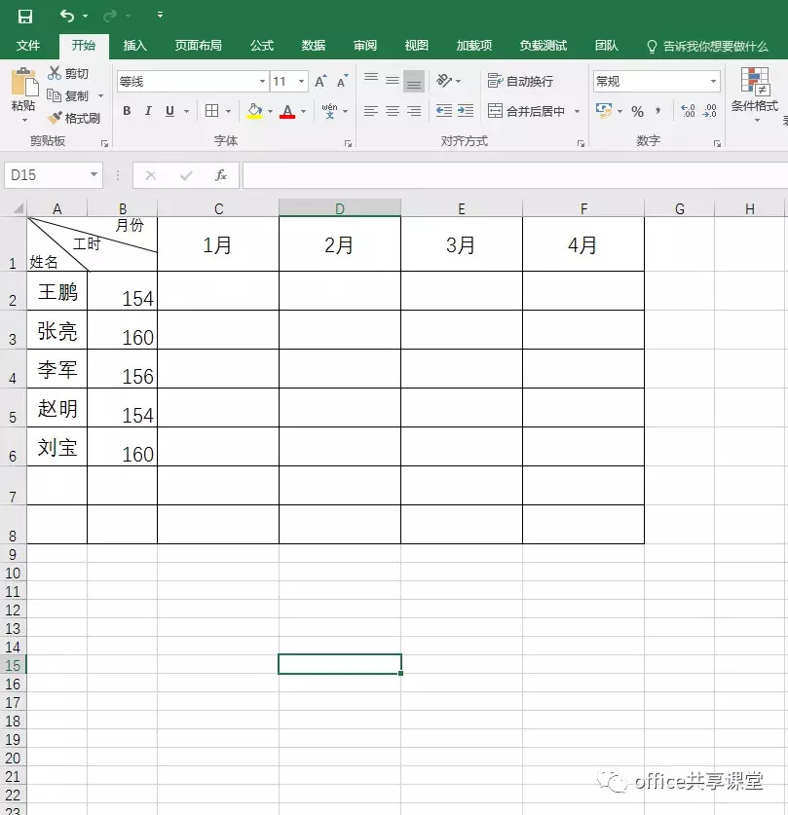Switch to the 插入 ribbon tab
788x815 pixels.
pyautogui.click(x=134, y=45)
